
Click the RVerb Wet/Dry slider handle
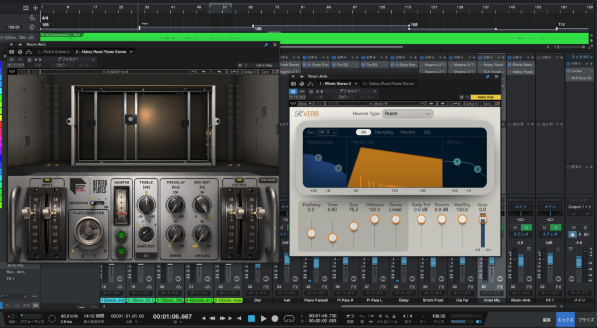[x=462, y=219]
